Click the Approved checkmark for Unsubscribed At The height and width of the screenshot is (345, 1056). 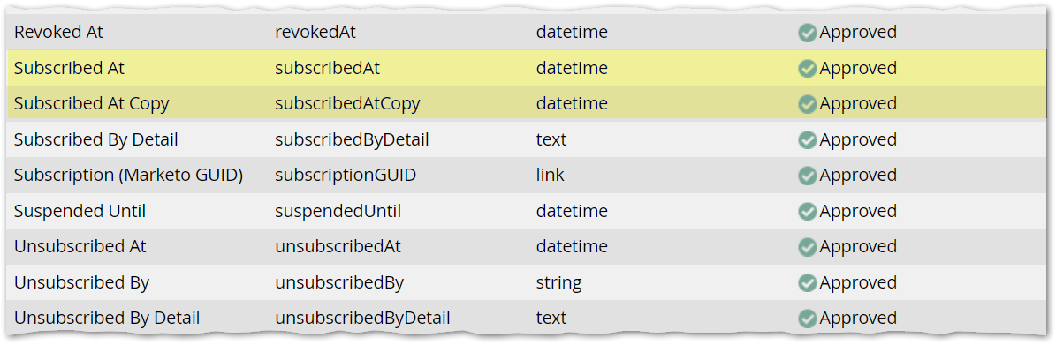[807, 247]
